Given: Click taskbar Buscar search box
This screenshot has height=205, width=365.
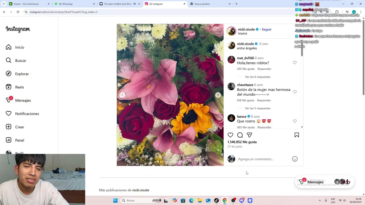Looking at the screenshot, I should coord(141,200).
